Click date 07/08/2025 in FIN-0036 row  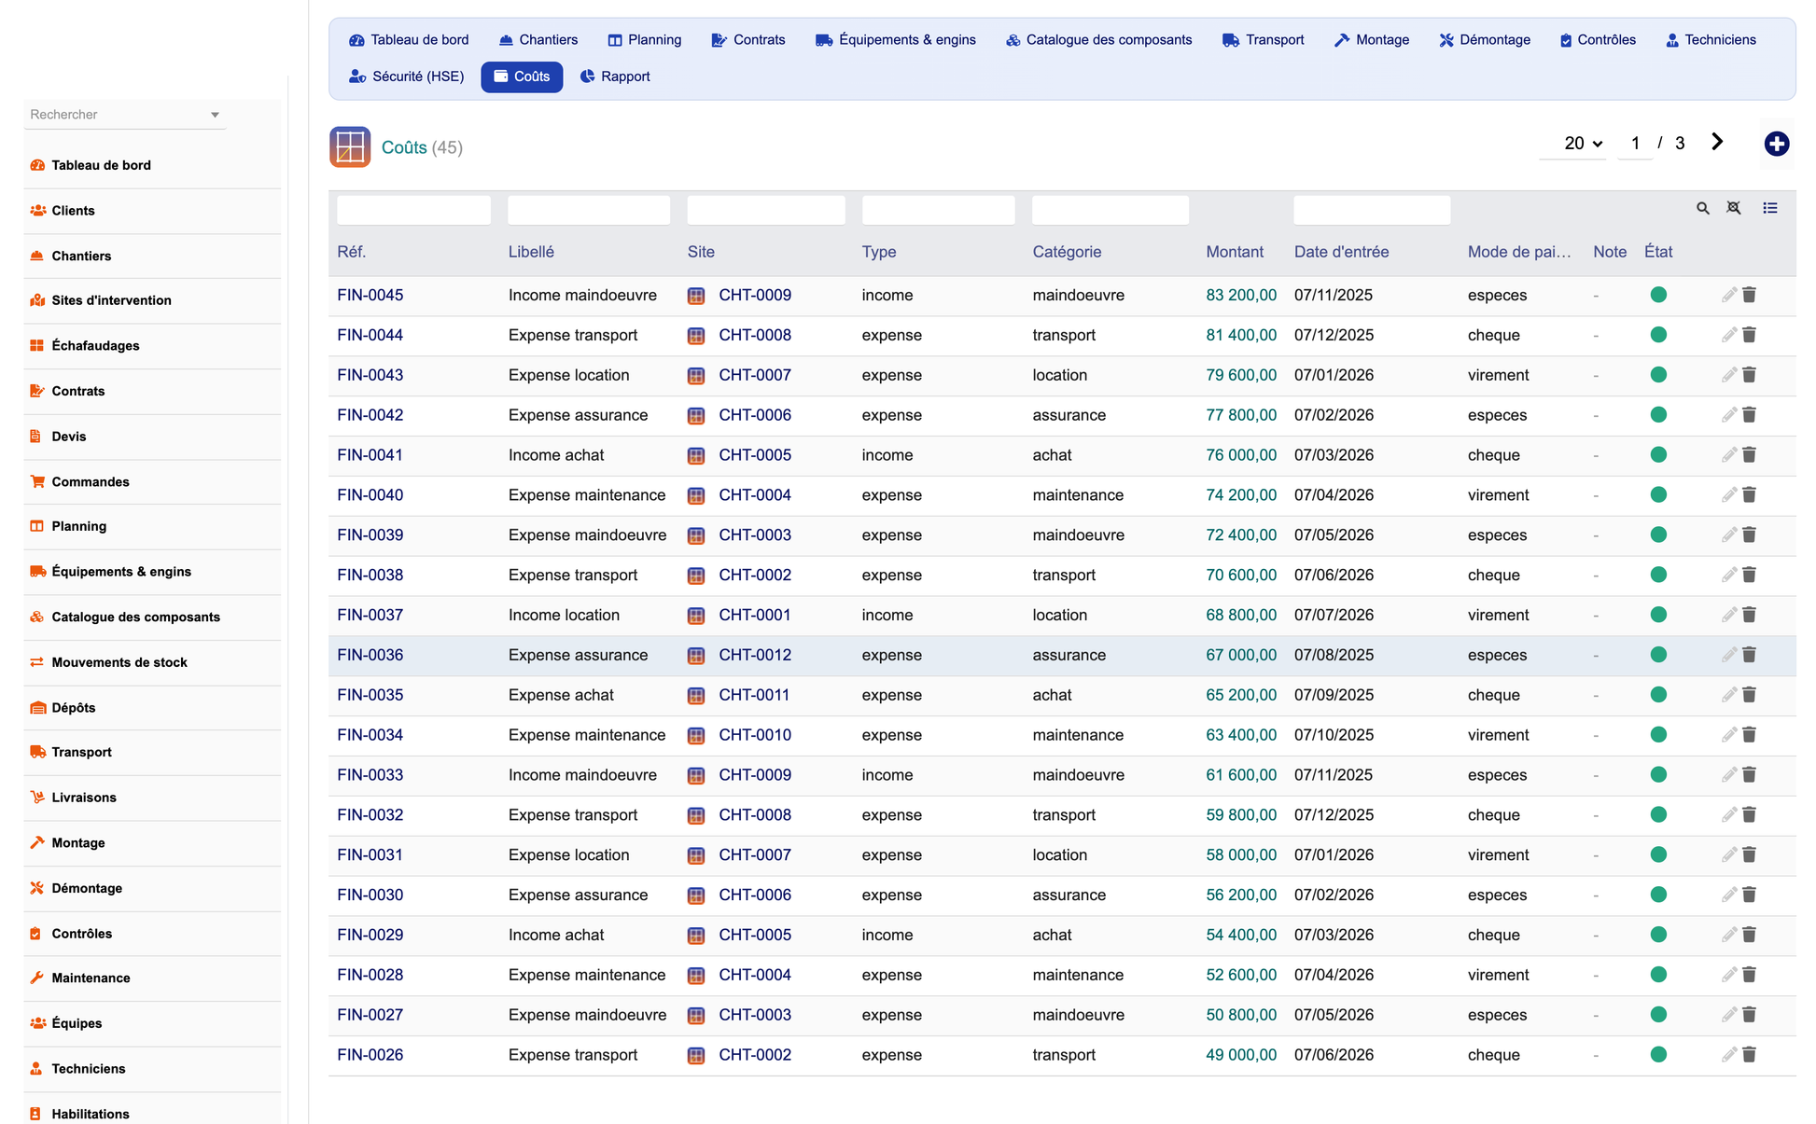tap(1334, 655)
